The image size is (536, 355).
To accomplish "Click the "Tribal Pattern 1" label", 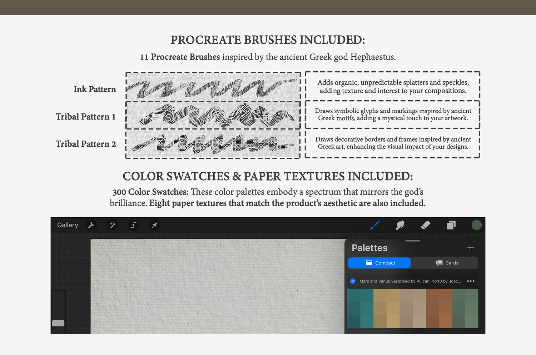I will (86, 117).
